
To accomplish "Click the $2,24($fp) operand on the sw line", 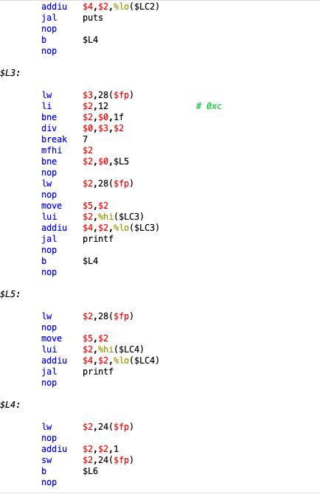I will [108, 460].
